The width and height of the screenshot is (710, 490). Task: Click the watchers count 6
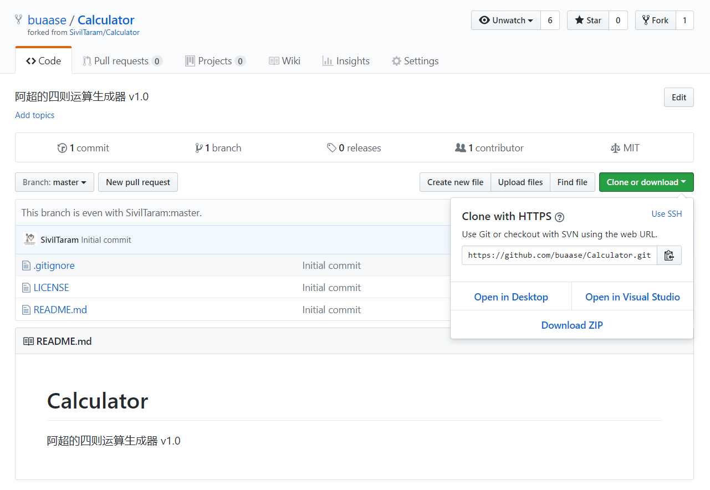point(550,21)
